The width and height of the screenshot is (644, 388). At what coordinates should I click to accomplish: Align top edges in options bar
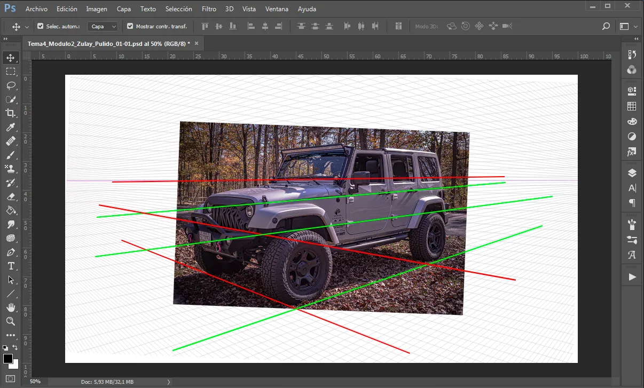click(205, 26)
